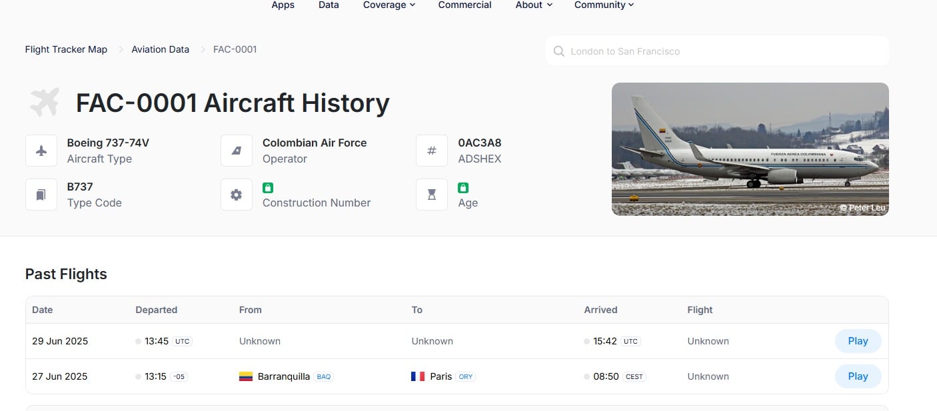Click the hash icon beside ADSHEX
The height and width of the screenshot is (411, 937).
[x=432, y=151]
